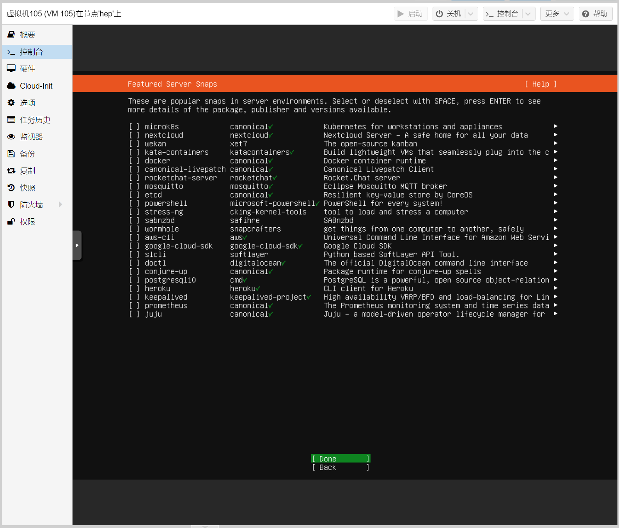Click the Done button in installer
Viewport: 619px width, 528px height.
[341, 458]
